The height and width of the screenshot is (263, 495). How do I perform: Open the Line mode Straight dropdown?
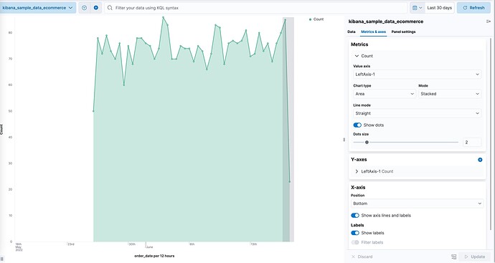[417, 113]
